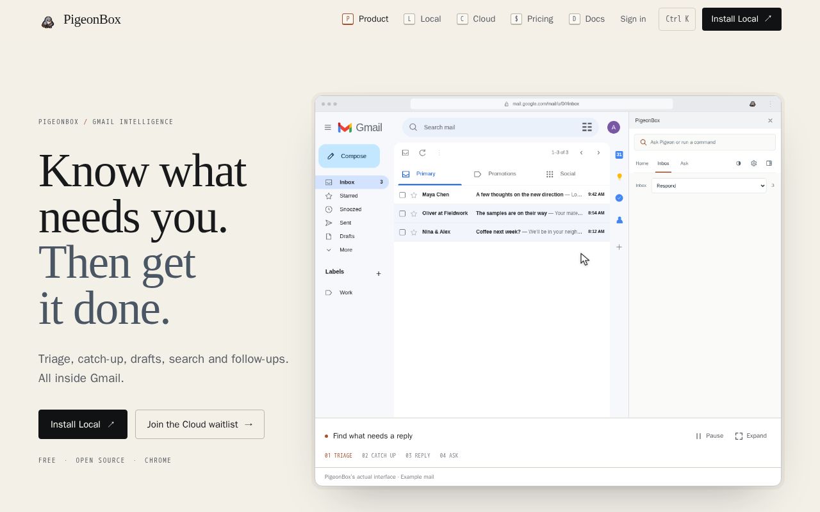Click the Compose button in Gmail
This screenshot has width=820, height=512.
349,156
